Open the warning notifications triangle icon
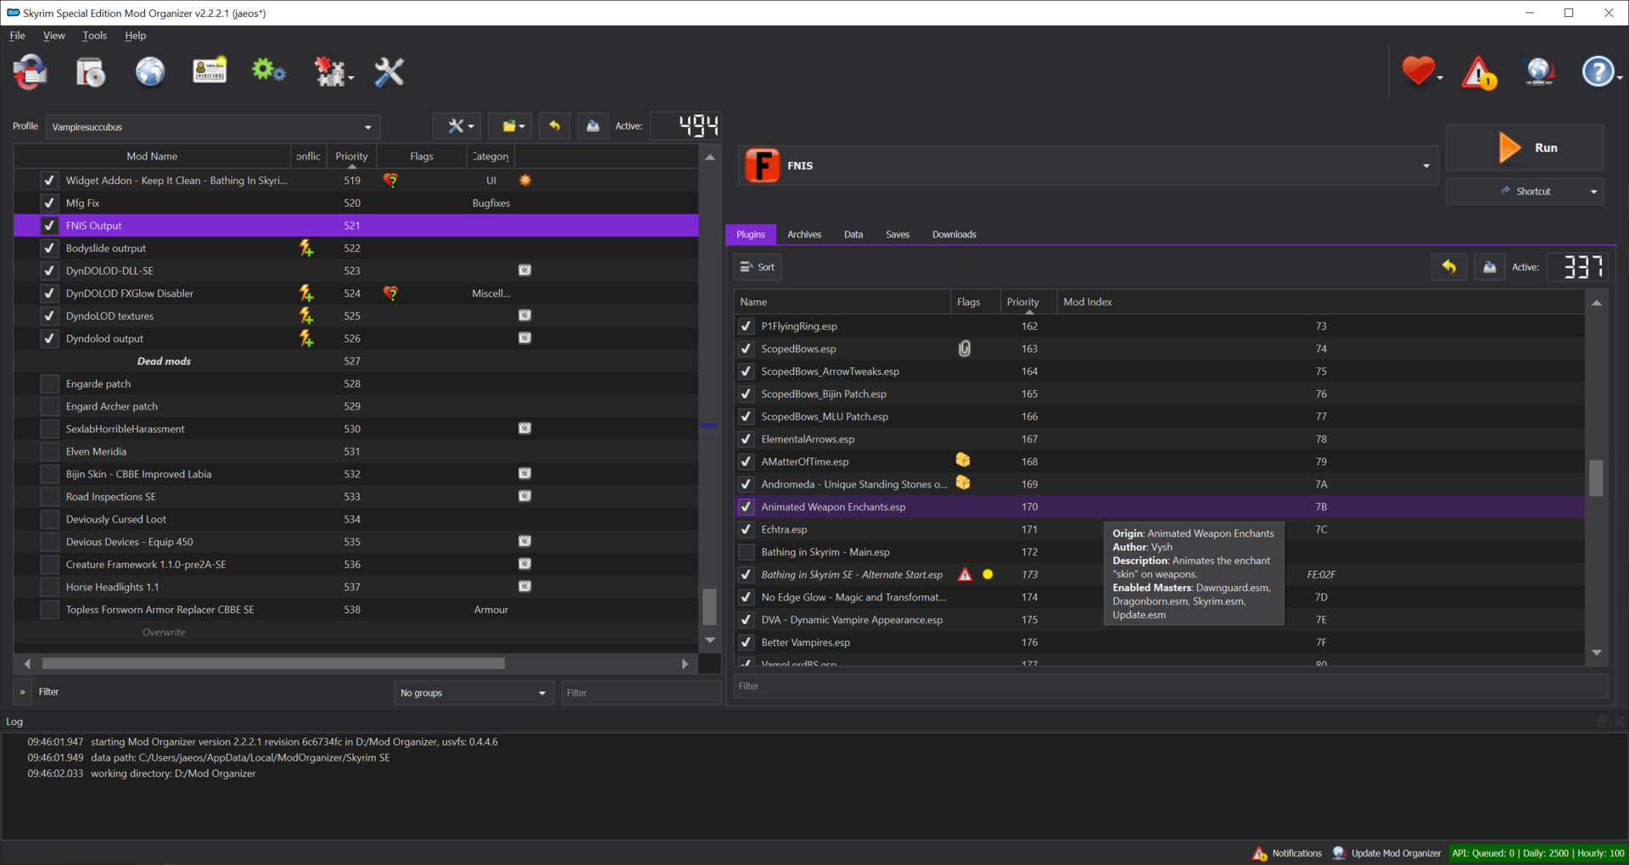This screenshot has width=1629, height=865. [x=1479, y=73]
